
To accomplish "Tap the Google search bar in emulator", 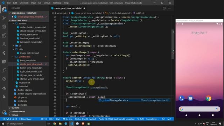I will click(199, 109).
